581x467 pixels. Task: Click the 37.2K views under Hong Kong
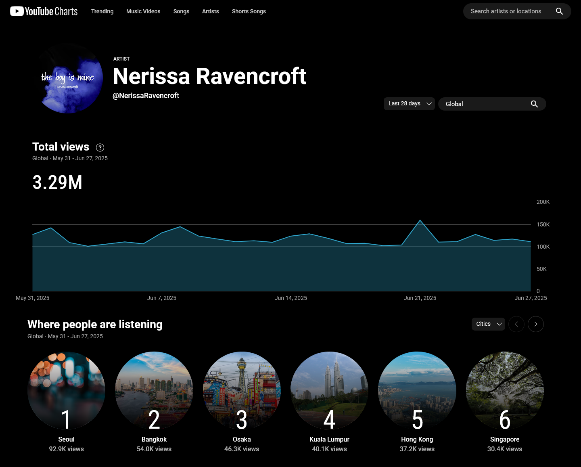(x=417, y=449)
